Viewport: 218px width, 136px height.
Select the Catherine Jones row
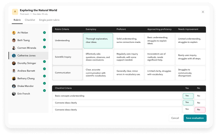(29, 55)
